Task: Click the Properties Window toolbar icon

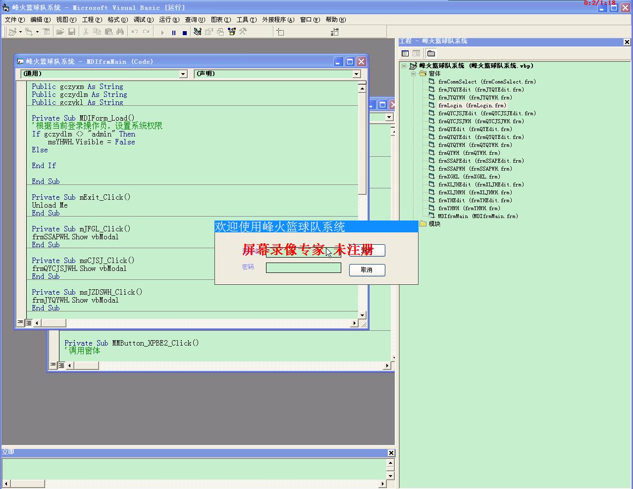Action: click(x=209, y=32)
